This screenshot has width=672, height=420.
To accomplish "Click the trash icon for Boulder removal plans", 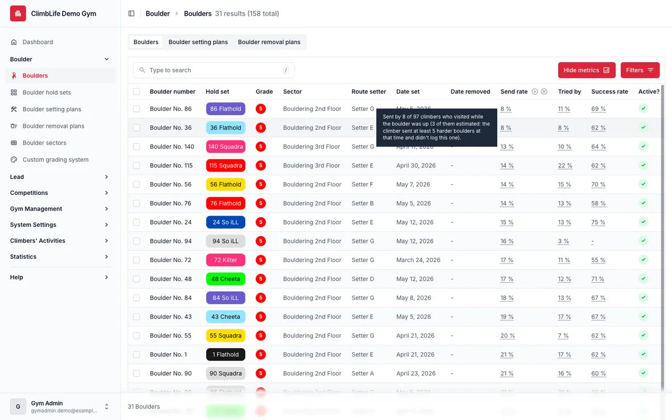I will (14, 126).
